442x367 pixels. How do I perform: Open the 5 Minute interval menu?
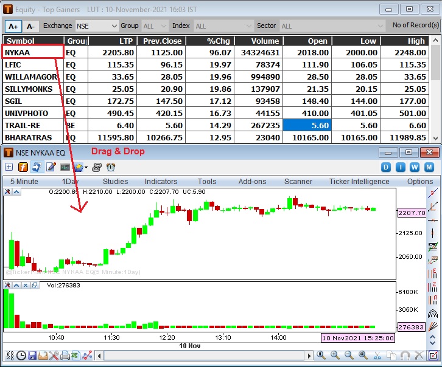click(x=24, y=182)
